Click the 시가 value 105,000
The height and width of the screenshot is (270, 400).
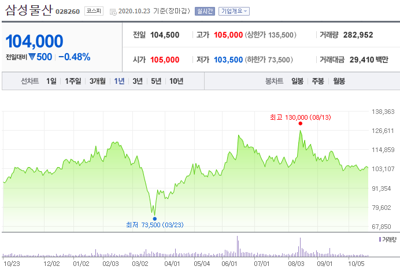pyautogui.click(x=165, y=60)
